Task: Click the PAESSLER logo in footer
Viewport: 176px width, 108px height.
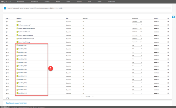Action: click(x=5, y=107)
